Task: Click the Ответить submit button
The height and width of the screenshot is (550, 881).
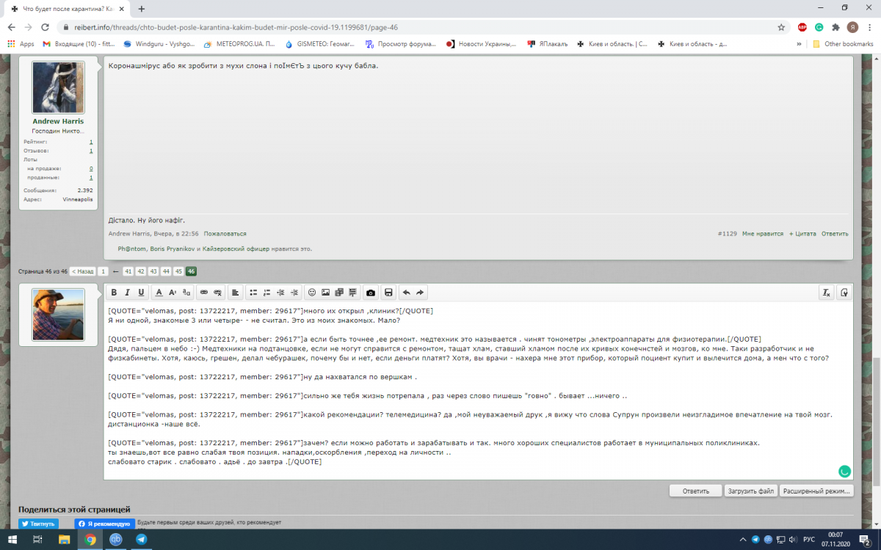Action: tap(696, 491)
